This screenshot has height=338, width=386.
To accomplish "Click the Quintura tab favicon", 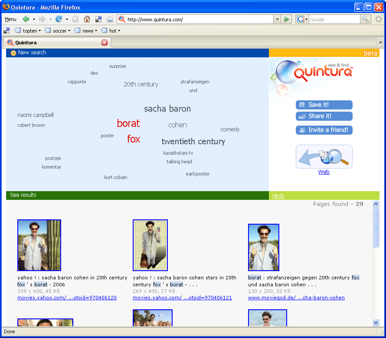I will pyautogui.click(x=10, y=43).
